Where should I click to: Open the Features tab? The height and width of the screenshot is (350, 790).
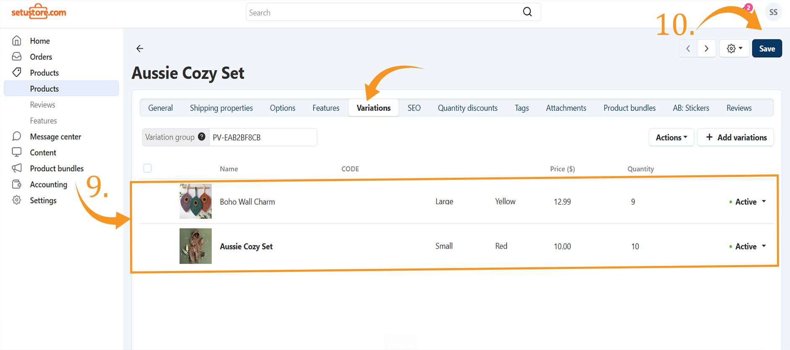point(326,108)
